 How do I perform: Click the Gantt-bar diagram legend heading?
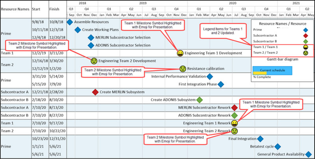[282, 59]
